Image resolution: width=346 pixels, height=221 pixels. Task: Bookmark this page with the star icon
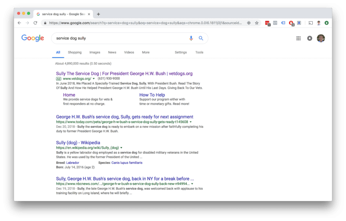[256, 23]
